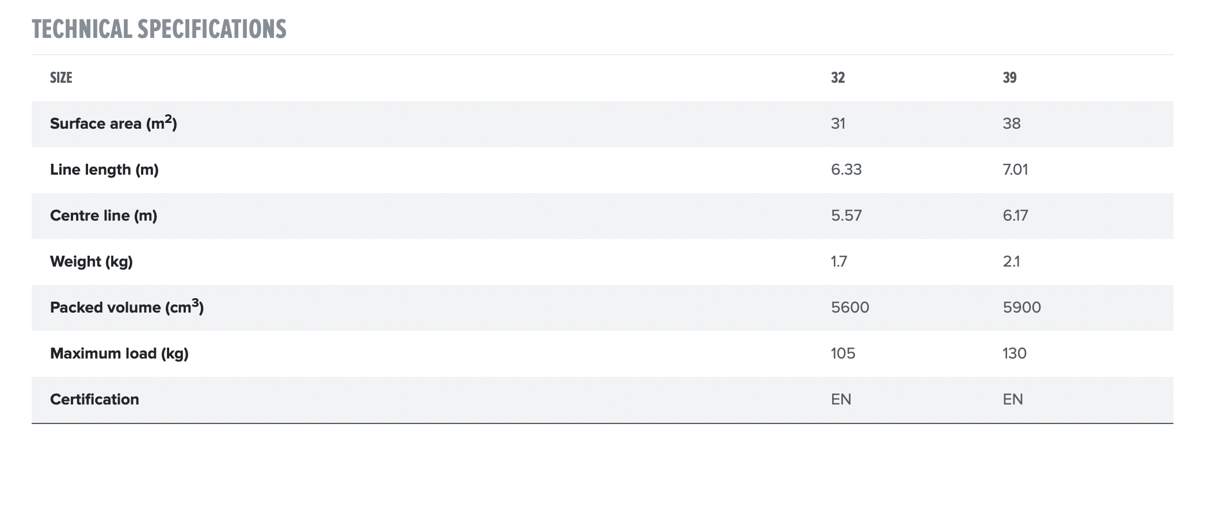Click the Weight (kg) row label
This screenshot has width=1212, height=524.
click(92, 261)
